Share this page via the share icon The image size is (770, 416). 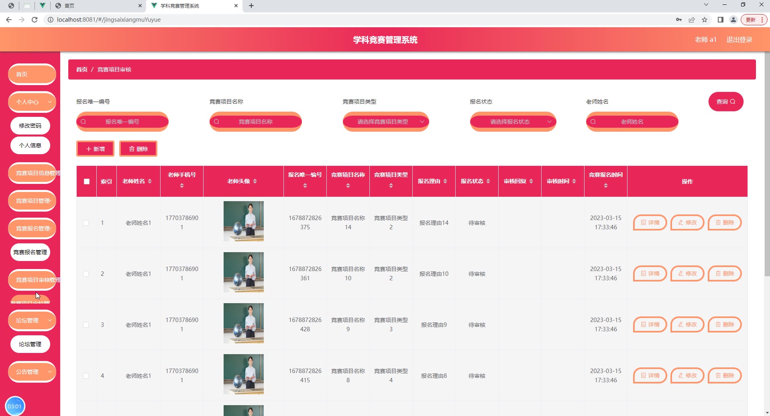click(692, 20)
